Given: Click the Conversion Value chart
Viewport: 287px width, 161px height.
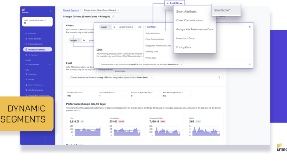Looking at the screenshot, I should coord(167,131).
